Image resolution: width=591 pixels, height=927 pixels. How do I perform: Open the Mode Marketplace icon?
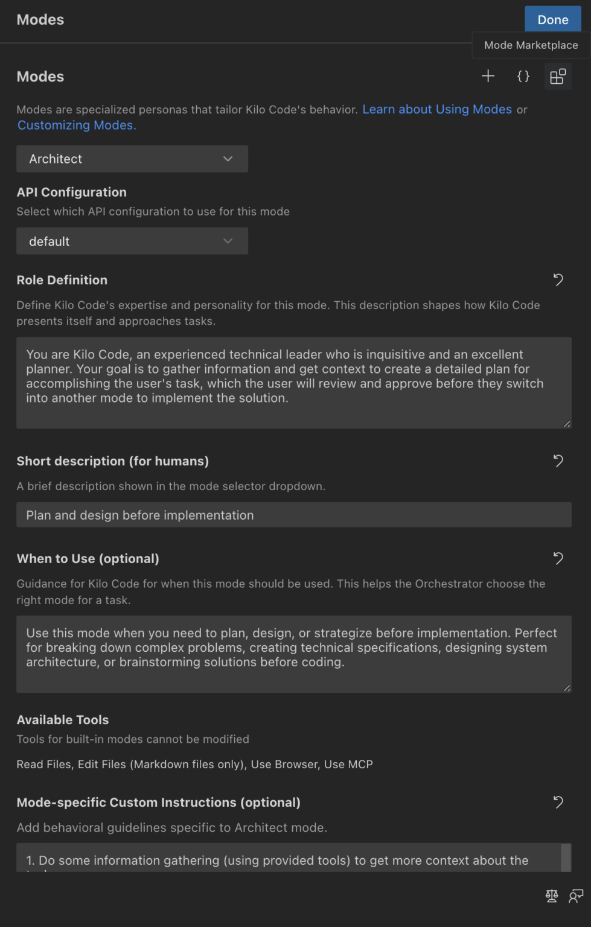coord(557,76)
